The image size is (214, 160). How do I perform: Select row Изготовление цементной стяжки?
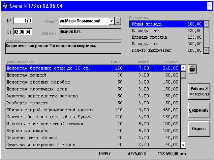[93, 124]
